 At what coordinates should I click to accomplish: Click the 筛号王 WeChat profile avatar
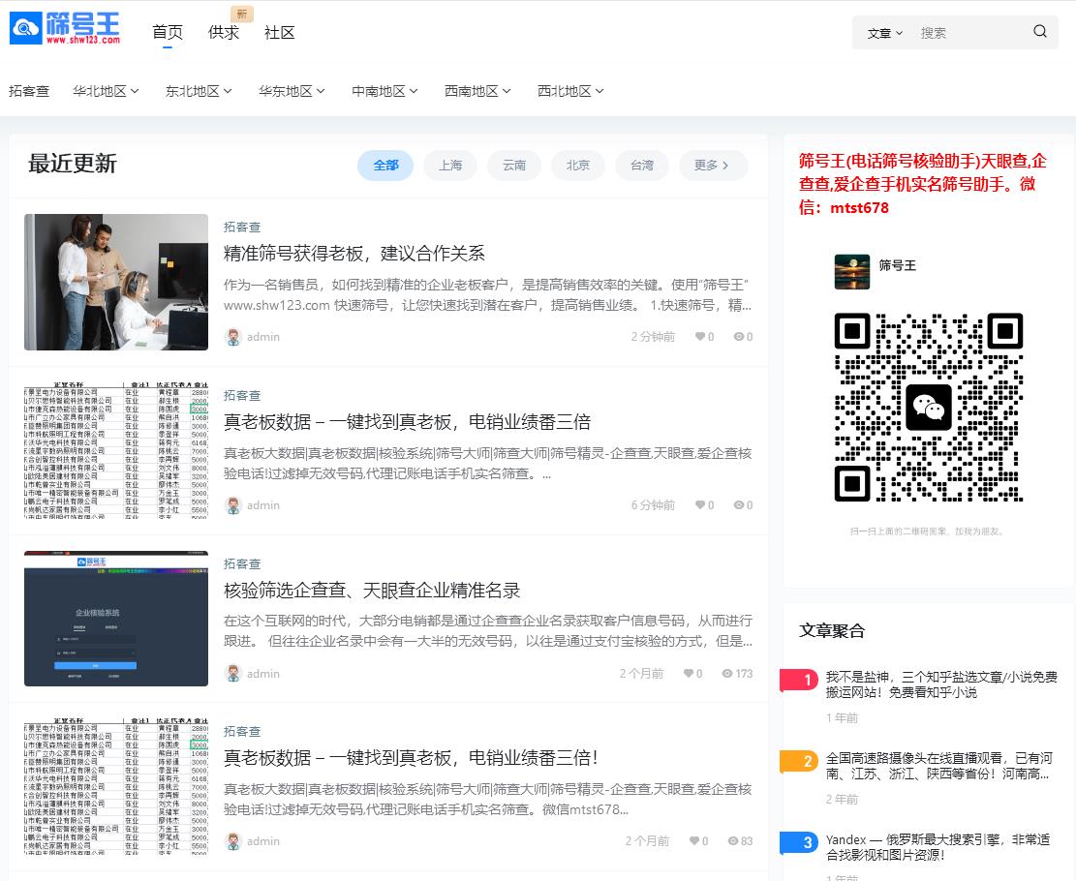pyautogui.click(x=852, y=271)
